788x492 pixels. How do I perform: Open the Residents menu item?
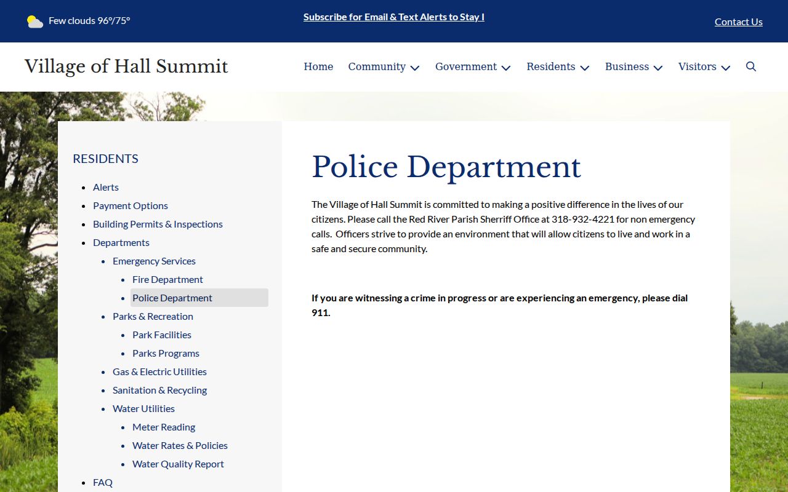coord(551,66)
